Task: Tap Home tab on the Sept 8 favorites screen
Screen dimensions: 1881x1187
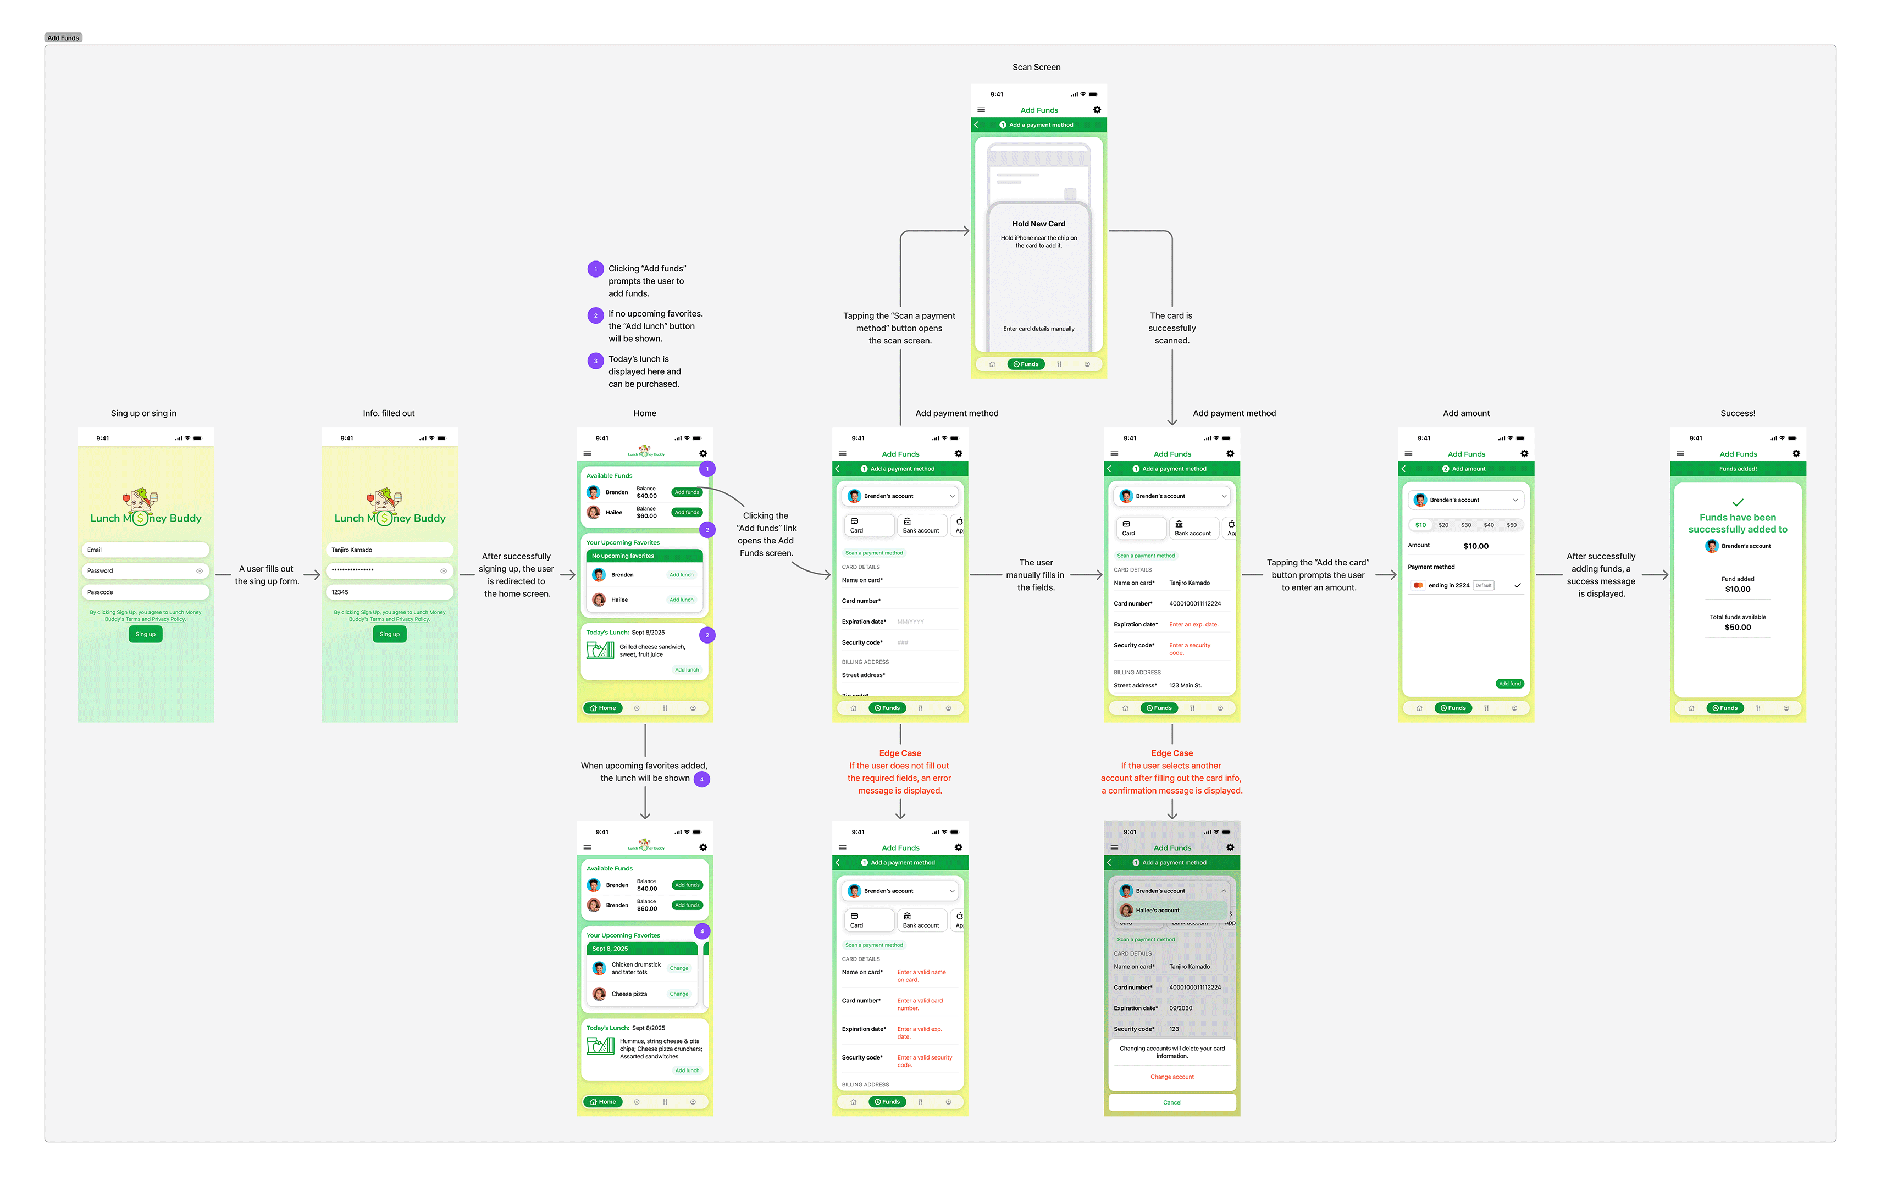Action: coord(603,1102)
